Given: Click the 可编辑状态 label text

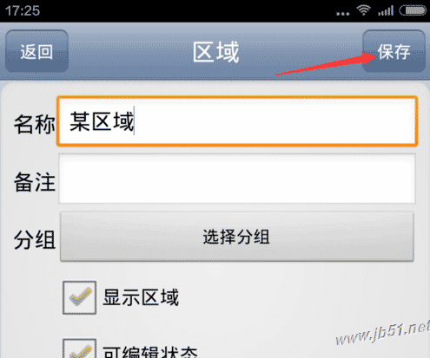Looking at the screenshot, I should tap(150, 352).
